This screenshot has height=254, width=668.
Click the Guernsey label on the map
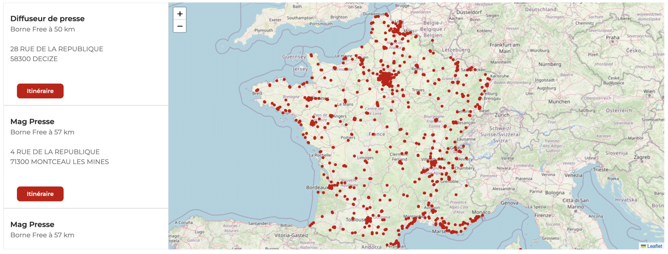click(x=294, y=57)
